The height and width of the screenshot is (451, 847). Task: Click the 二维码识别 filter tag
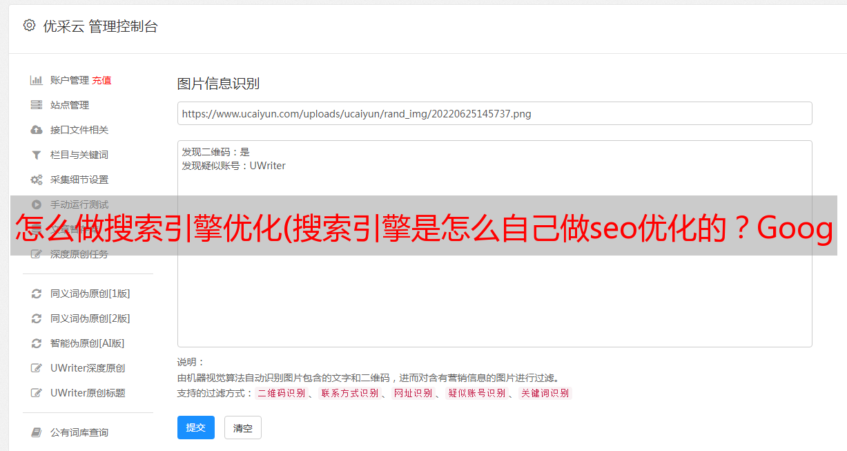[281, 393]
